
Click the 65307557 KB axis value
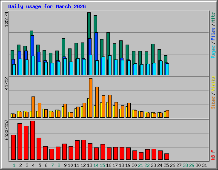[x=6, y=130]
